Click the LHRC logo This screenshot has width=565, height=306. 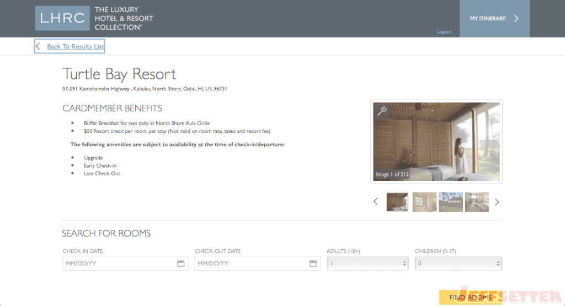62,18
